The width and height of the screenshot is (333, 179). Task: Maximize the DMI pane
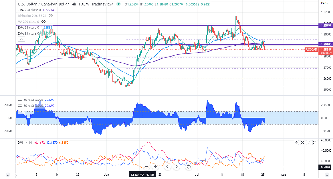[315, 143]
